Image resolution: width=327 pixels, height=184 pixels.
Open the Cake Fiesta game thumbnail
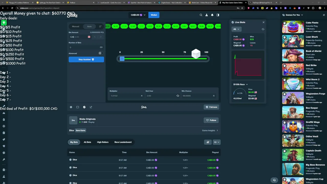tap(293, 27)
